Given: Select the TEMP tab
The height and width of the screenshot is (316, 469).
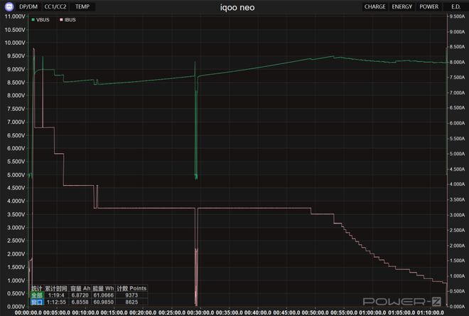Looking at the screenshot, I should [x=82, y=6].
